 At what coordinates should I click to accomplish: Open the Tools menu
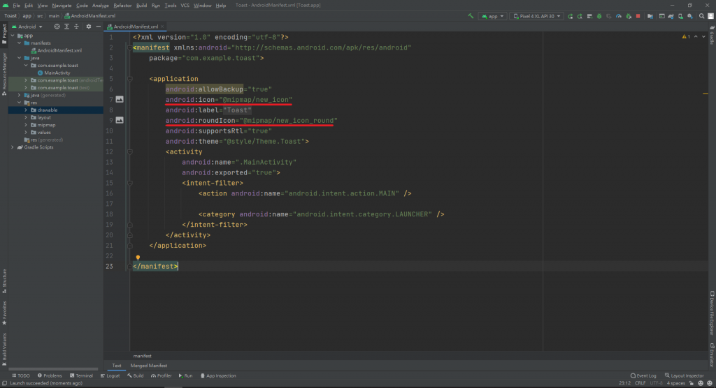tap(171, 6)
